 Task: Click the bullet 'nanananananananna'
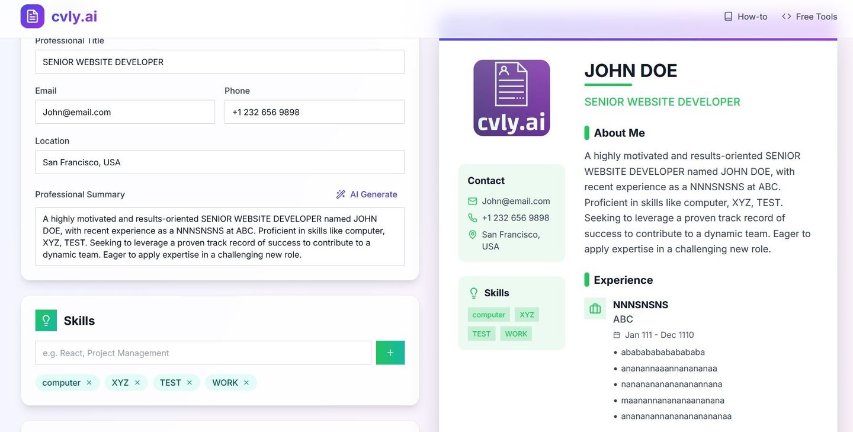[672, 384]
